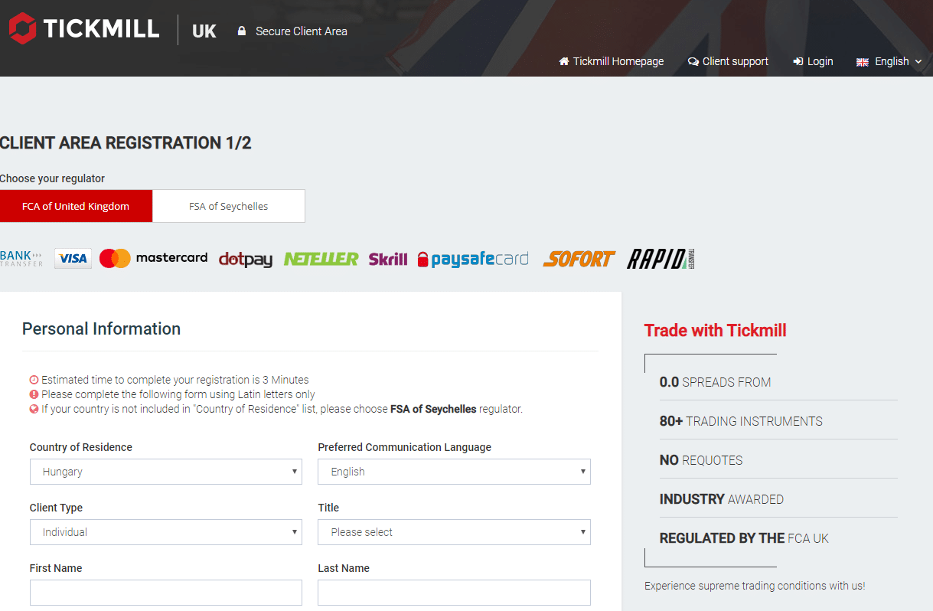Click the exclamation icon by Latin letters notice

pyautogui.click(x=34, y=394)
